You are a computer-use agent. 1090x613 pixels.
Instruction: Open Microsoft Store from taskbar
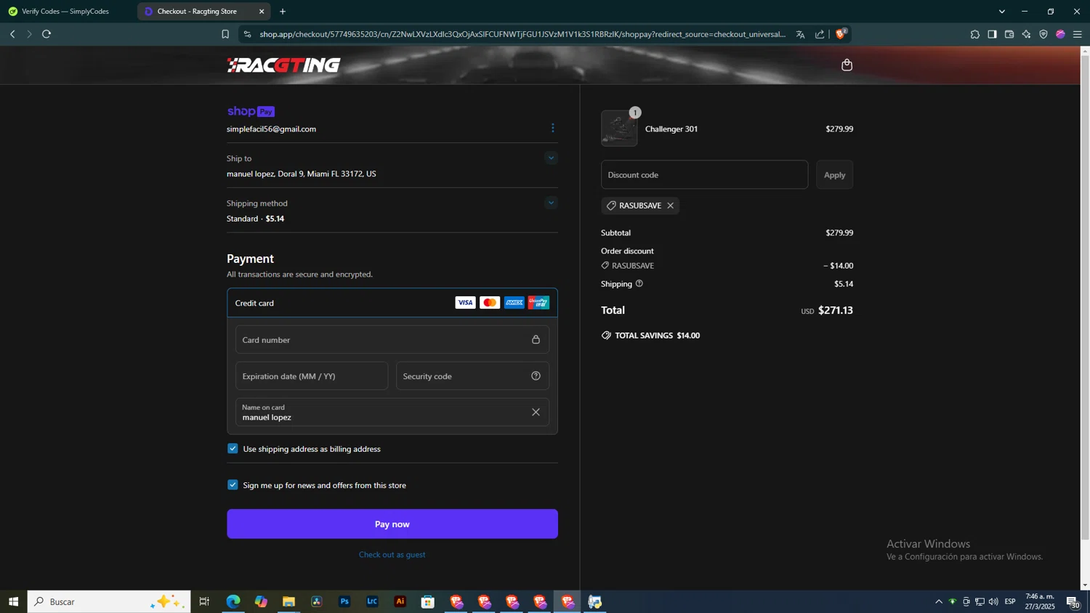pos(428,601)
